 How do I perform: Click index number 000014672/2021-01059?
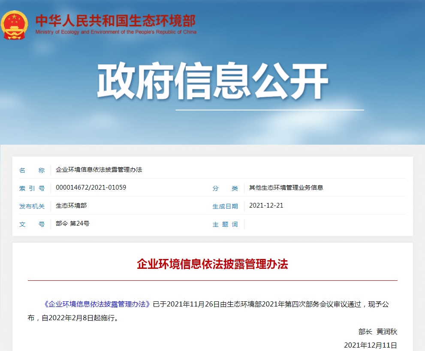point(91,187)
